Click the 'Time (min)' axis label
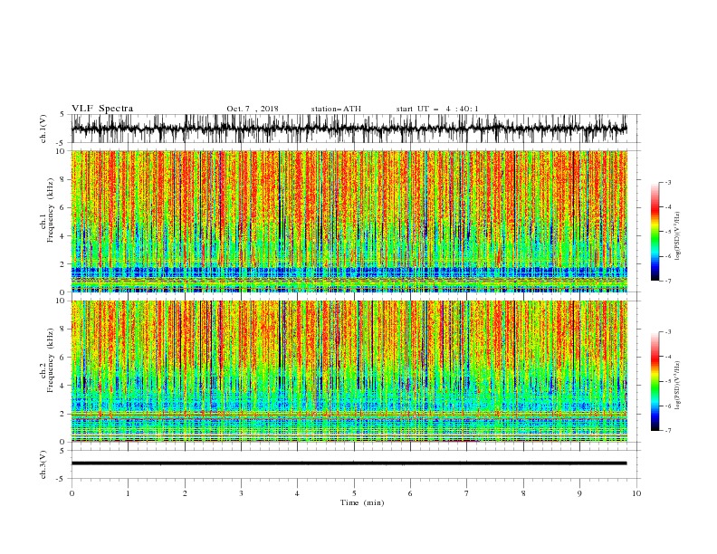 point(362,502)
